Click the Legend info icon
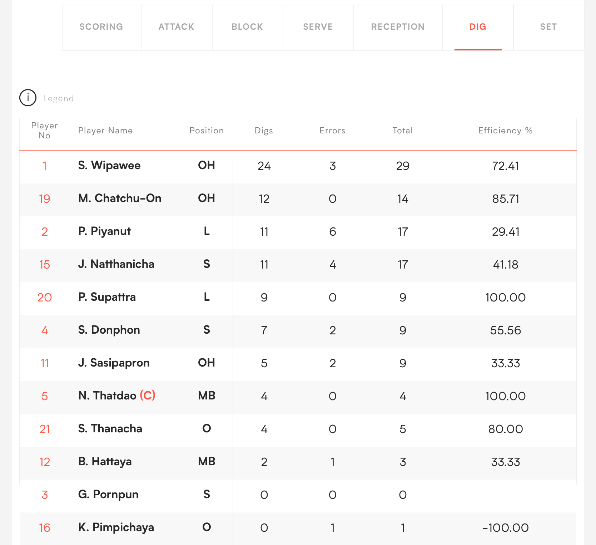Viewport: 596px width, 545px height. click(x=28, y=98)
